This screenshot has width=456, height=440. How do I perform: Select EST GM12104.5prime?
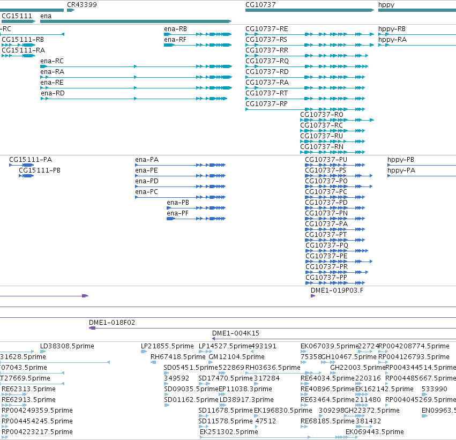pos(211,362)
